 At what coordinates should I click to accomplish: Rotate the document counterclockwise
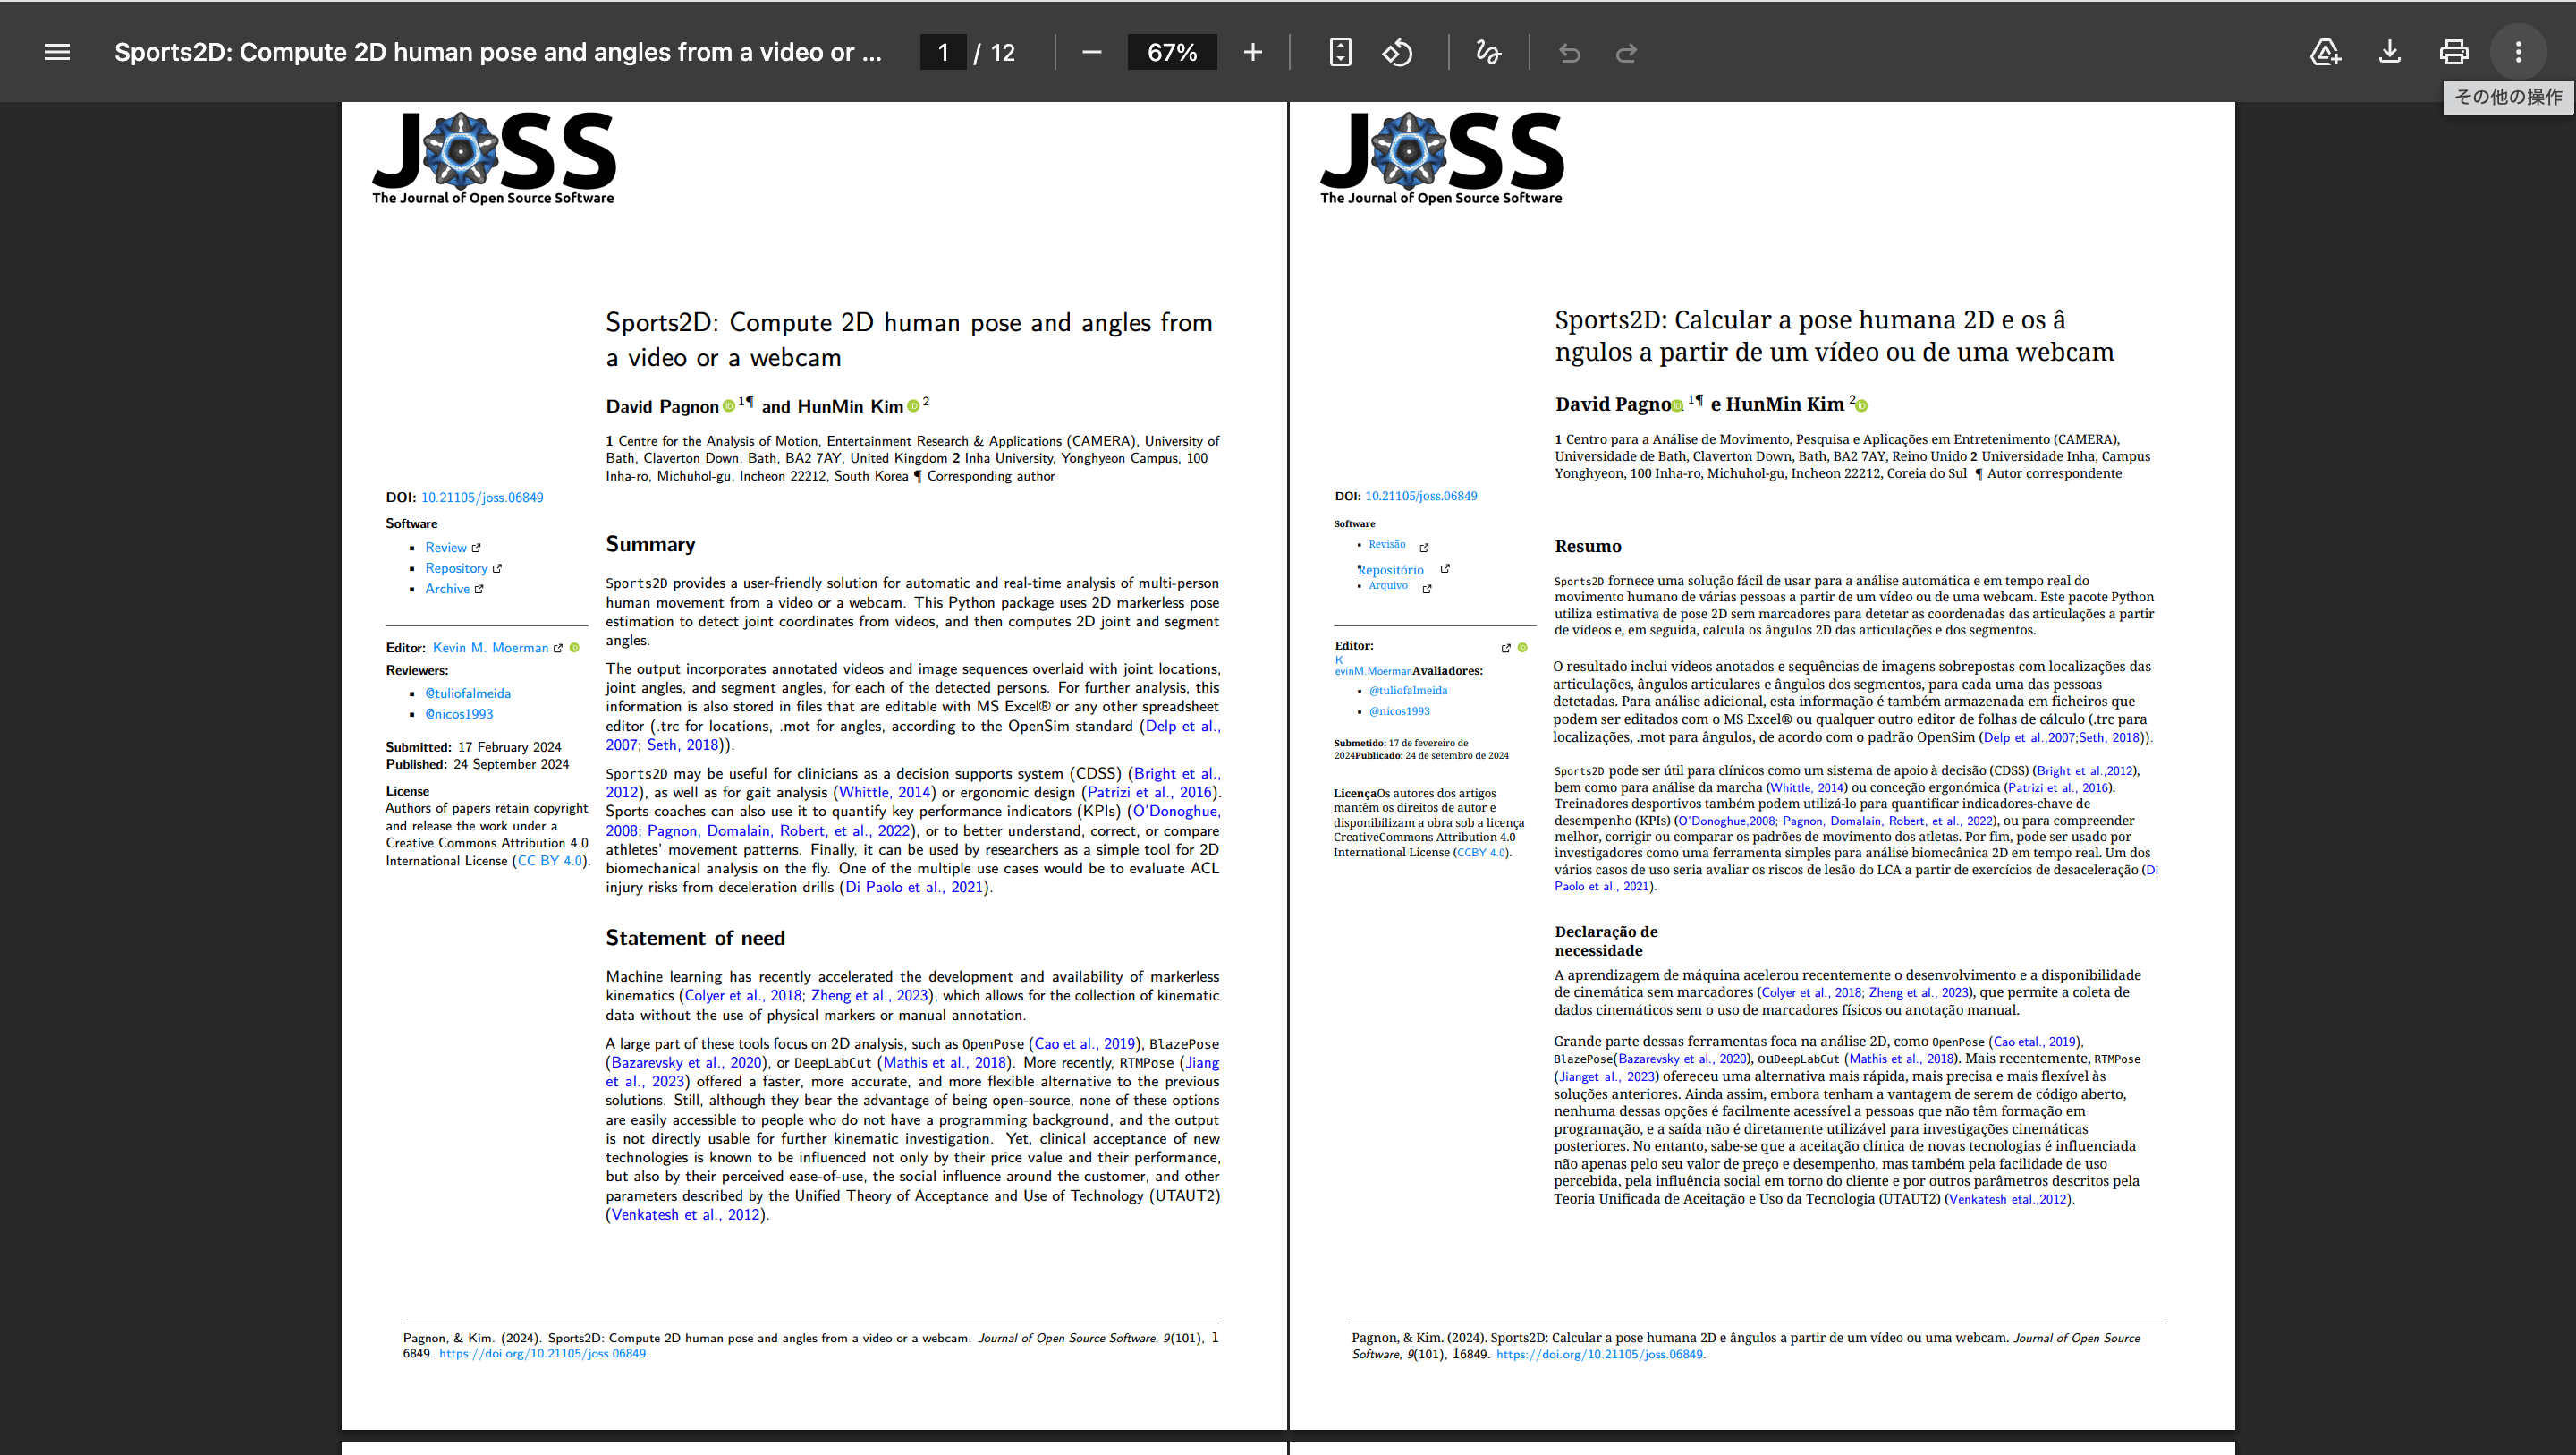[1397, 52]
